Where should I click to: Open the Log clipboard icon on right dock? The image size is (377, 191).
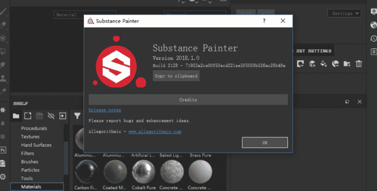pyautogui.click(x=374, y=51)
